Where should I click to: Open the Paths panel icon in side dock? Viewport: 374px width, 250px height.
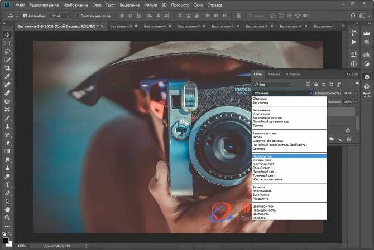pyautogui.click(x=367, y=95)
